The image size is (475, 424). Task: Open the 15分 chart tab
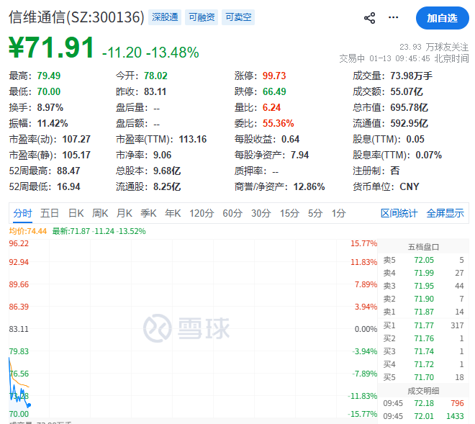point(289,213)
